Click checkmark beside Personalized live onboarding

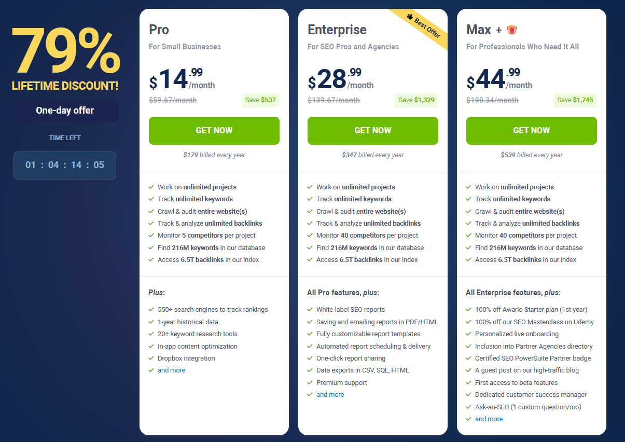point(468,334)
